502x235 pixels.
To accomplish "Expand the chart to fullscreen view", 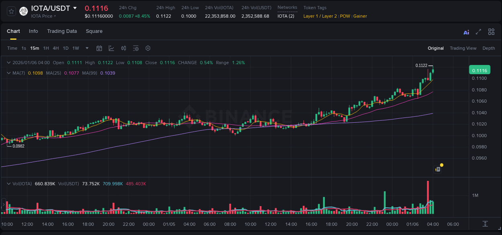I will pos(478,32).
